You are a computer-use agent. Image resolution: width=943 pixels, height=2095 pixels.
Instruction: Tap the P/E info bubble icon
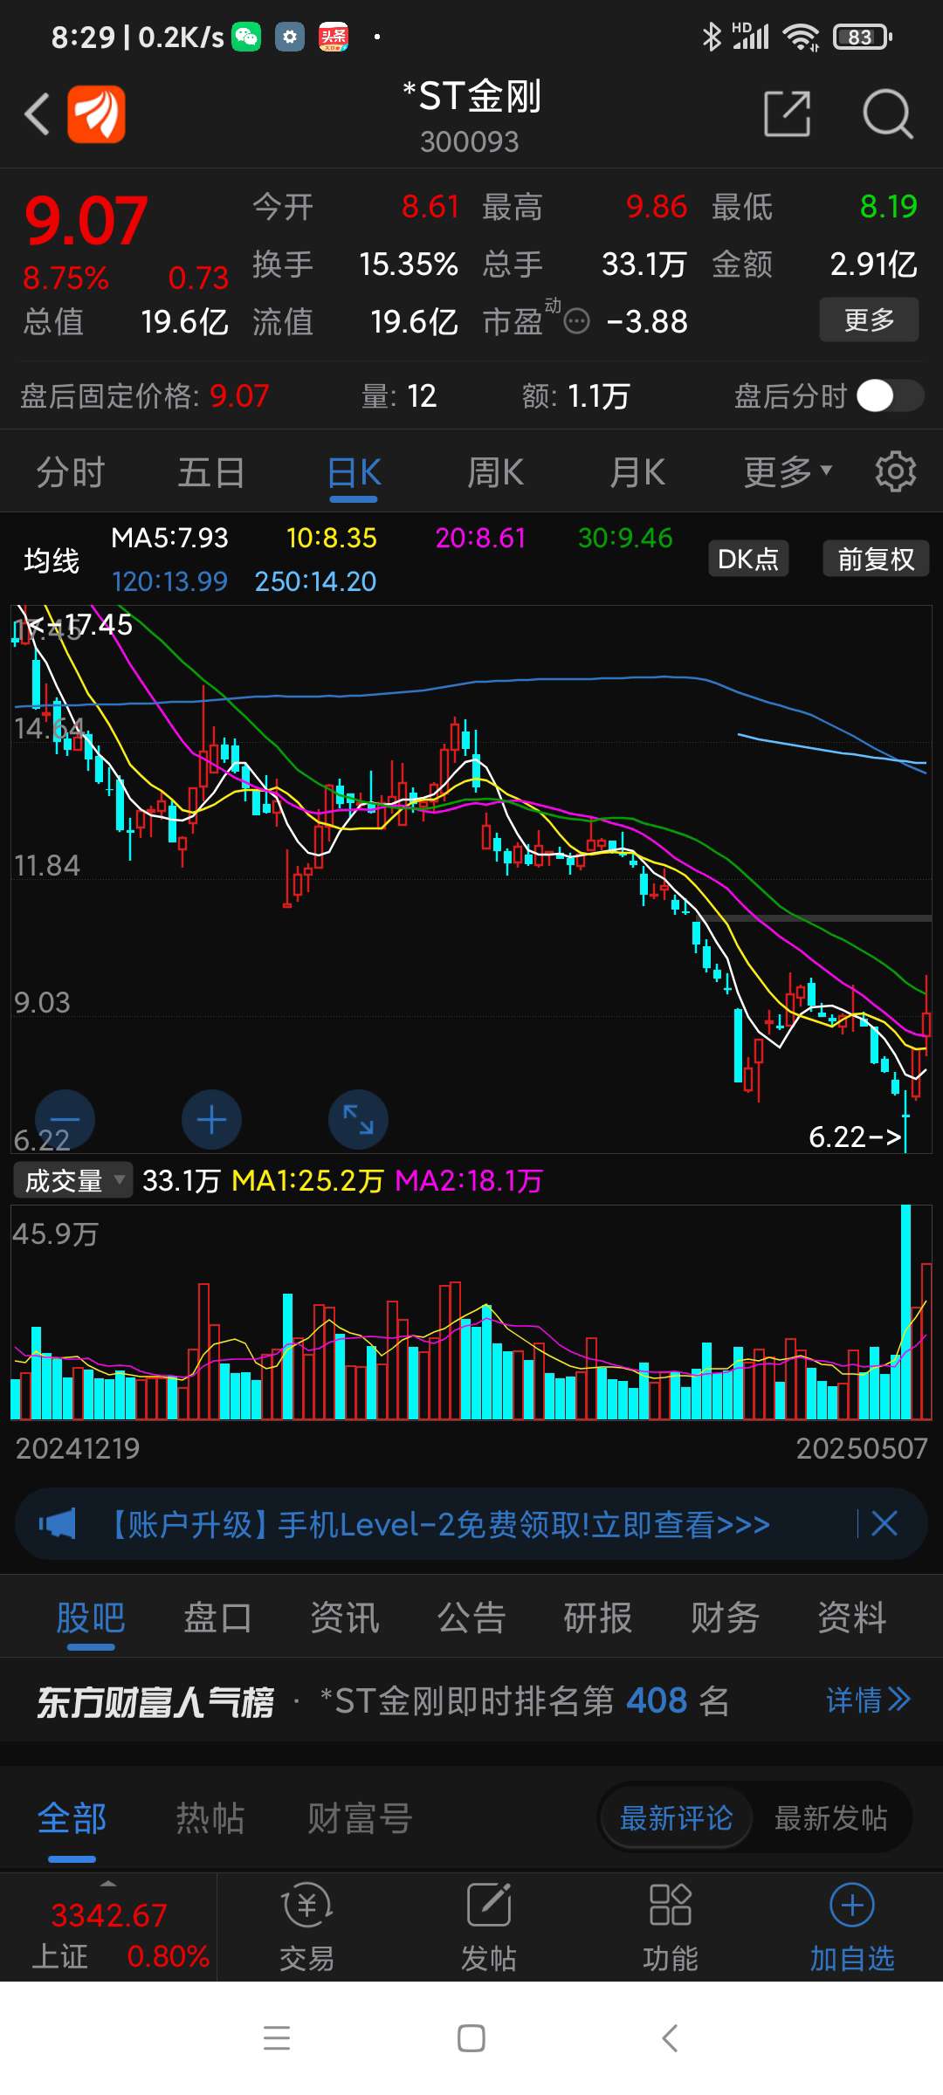point(577,322)
